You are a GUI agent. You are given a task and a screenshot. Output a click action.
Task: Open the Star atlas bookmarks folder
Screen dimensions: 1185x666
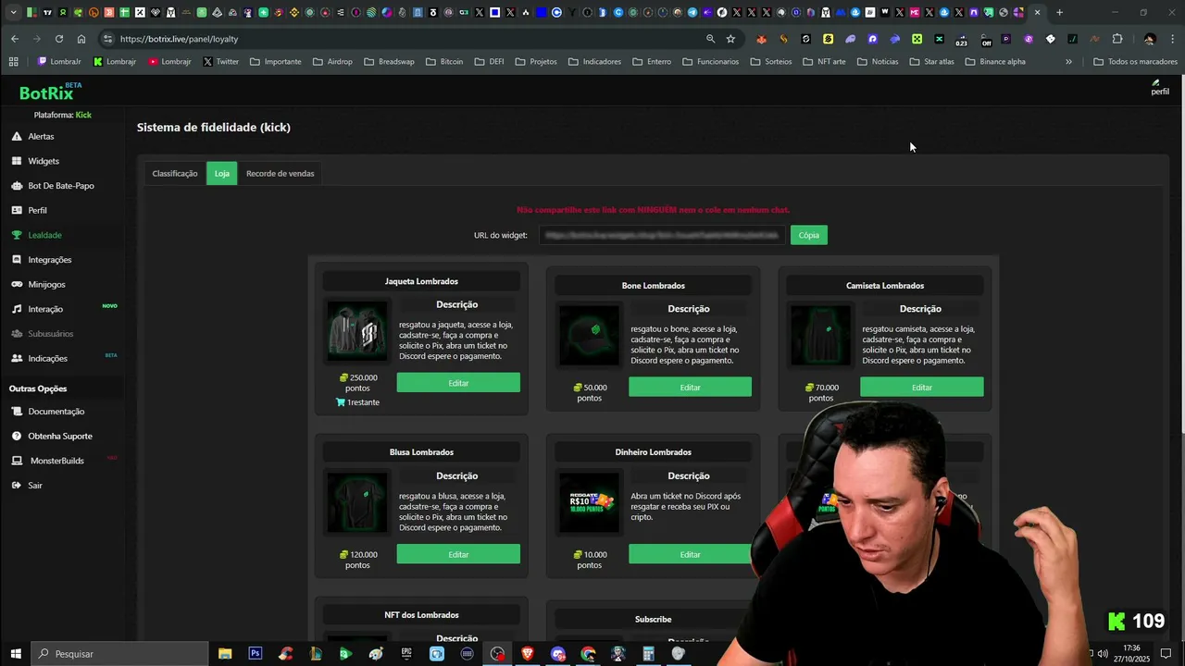pyautogui.click(x=931, y=62)
